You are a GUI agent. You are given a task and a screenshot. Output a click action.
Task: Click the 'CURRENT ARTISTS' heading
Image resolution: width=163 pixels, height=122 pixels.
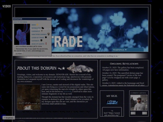point(138,93)
